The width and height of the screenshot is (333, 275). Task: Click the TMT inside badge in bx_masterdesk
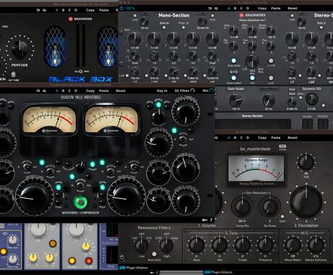click(282, 148)
